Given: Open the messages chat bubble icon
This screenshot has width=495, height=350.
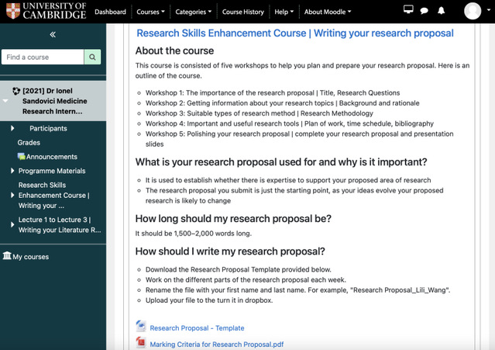Looking at the screenshot, I should (425, 11).
